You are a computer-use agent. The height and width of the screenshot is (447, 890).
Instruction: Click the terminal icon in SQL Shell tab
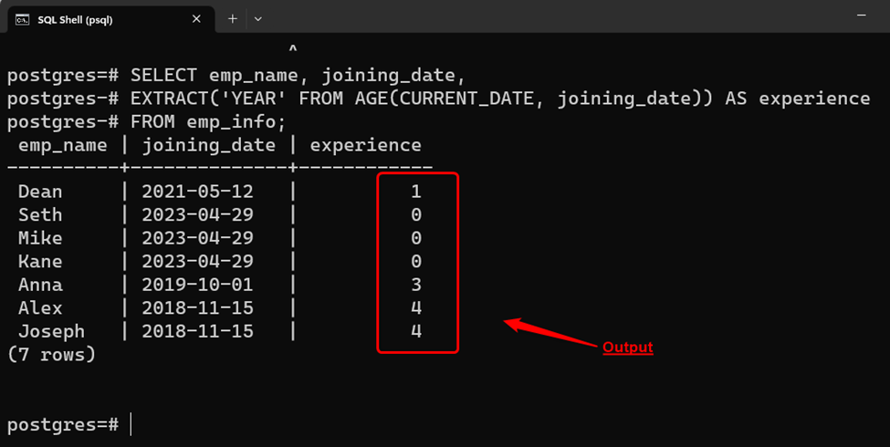click(22, 20)
